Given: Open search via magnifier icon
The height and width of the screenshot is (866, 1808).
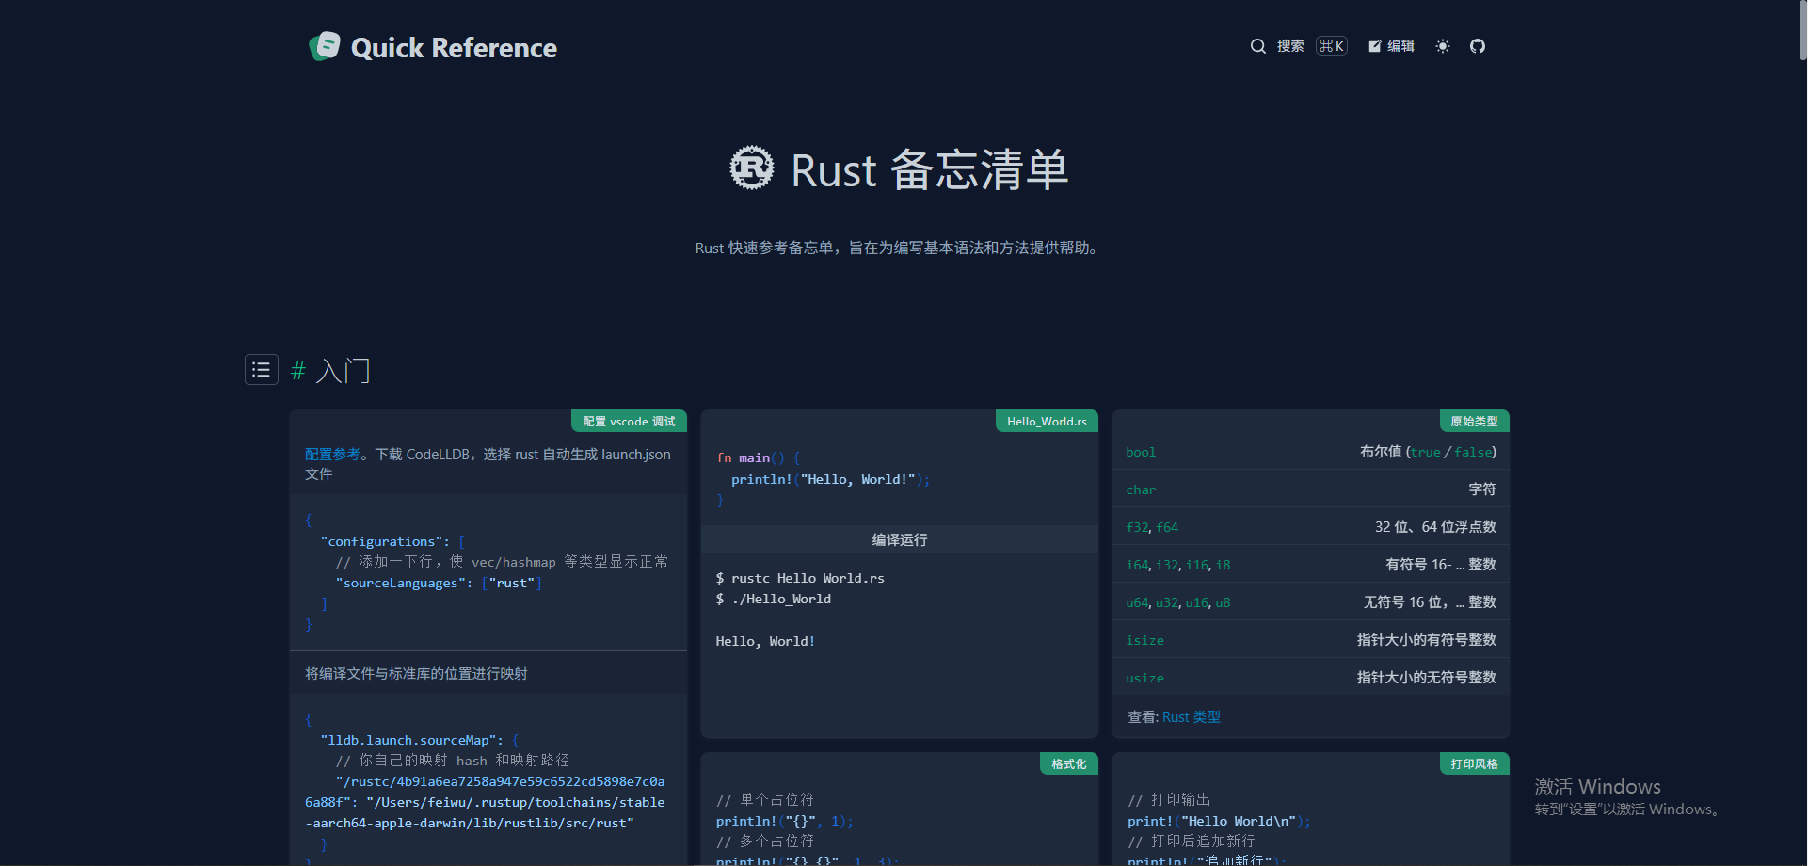Looking at the screenshot, I should click(1257, 46).
